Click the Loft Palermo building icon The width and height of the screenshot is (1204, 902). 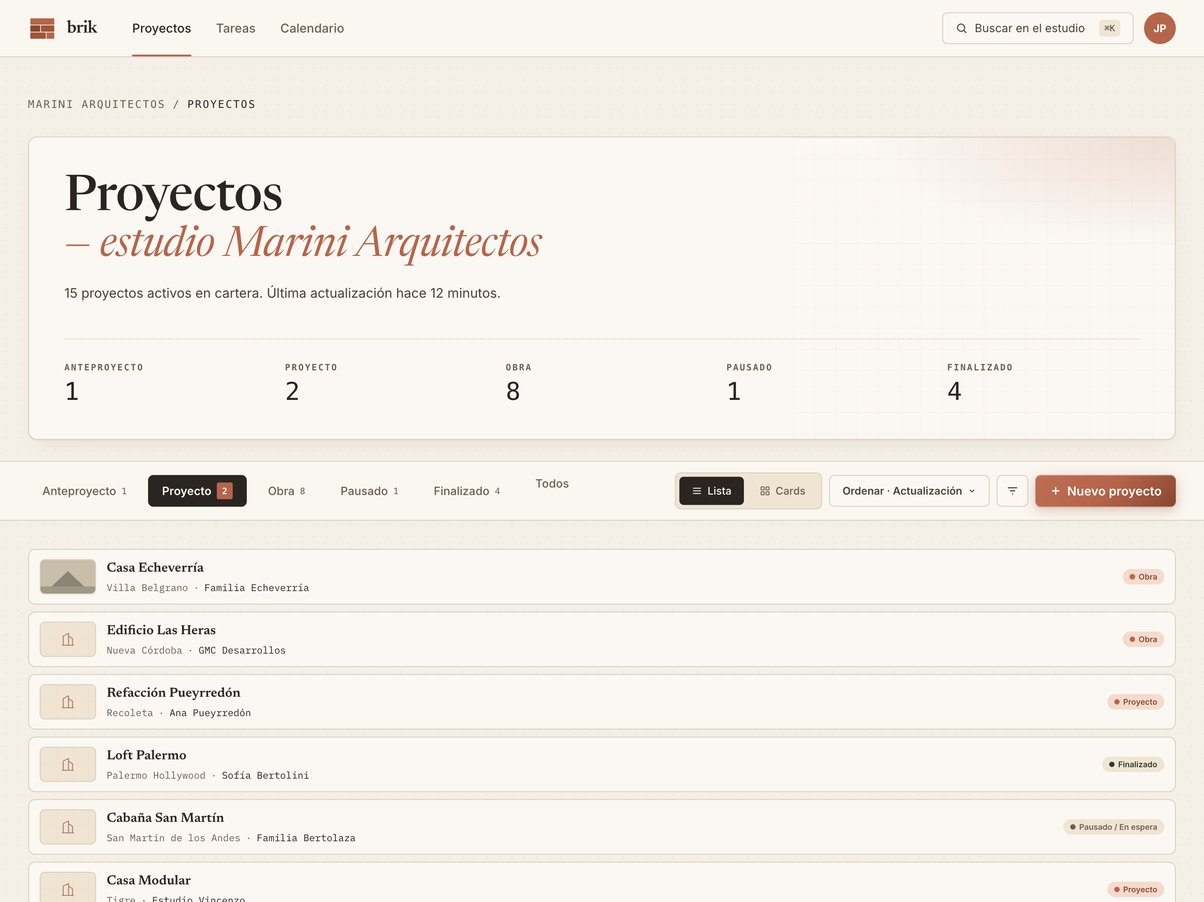tap(68, 764)
